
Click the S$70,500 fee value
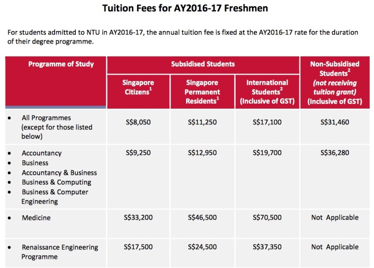click(267, 218)
